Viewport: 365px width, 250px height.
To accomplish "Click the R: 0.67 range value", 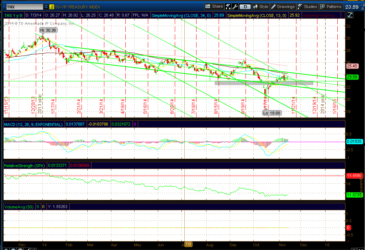I will [x=123, y=15].
